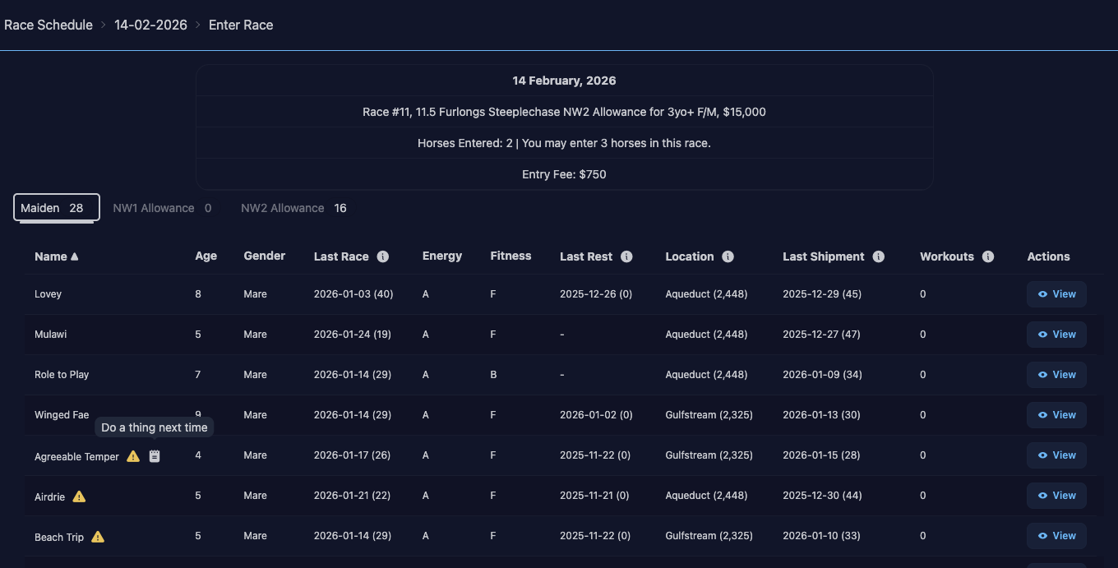Click the Last Shipment info icon
The image size is (1118, 568).
coord(878,256)
